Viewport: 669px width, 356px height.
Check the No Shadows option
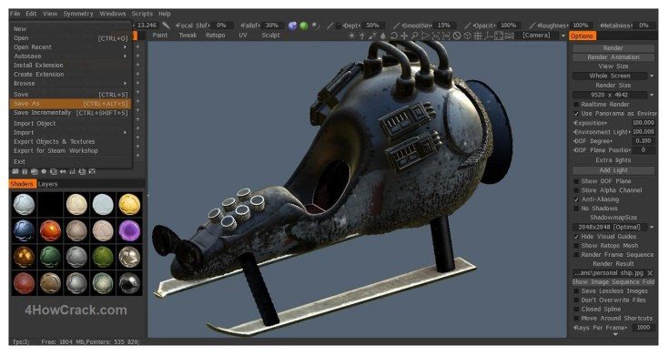[576, 209]
